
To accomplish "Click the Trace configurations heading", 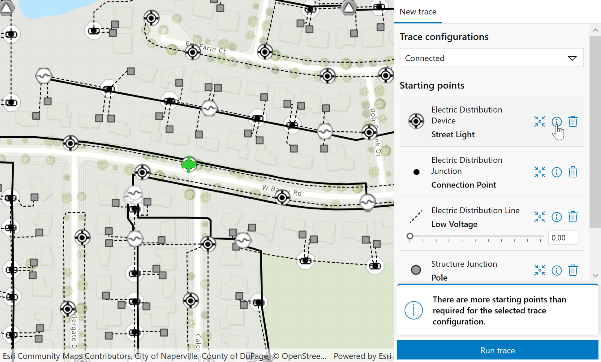I will 444,37.
